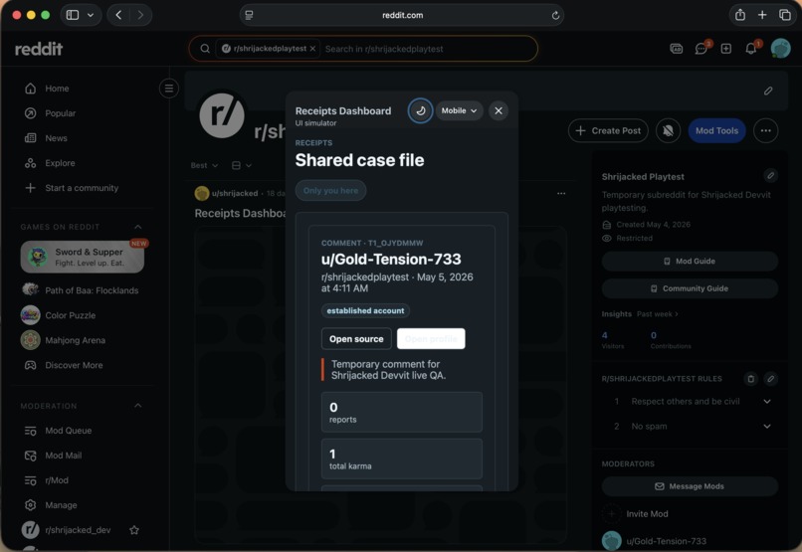Click the Create Post button
The image size is (802, 552).
coord(608,131)
